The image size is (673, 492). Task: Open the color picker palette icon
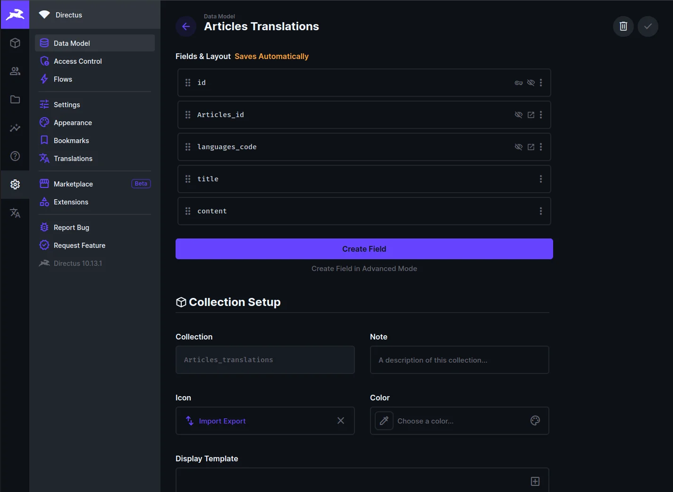click(535, 421)
